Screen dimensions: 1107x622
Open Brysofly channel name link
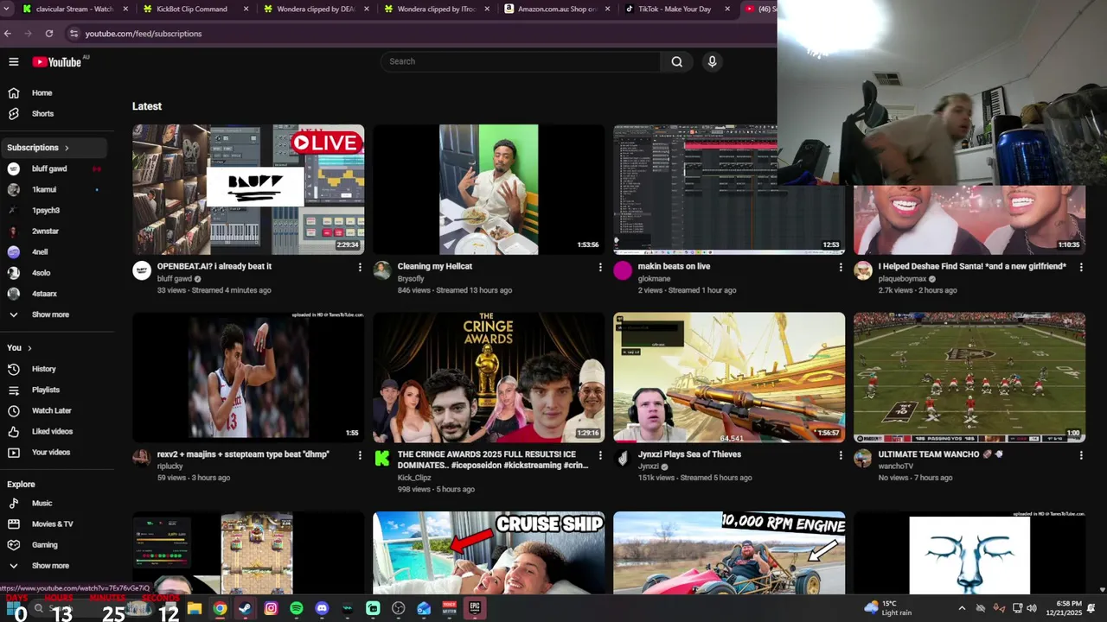(x=411, y=279)
